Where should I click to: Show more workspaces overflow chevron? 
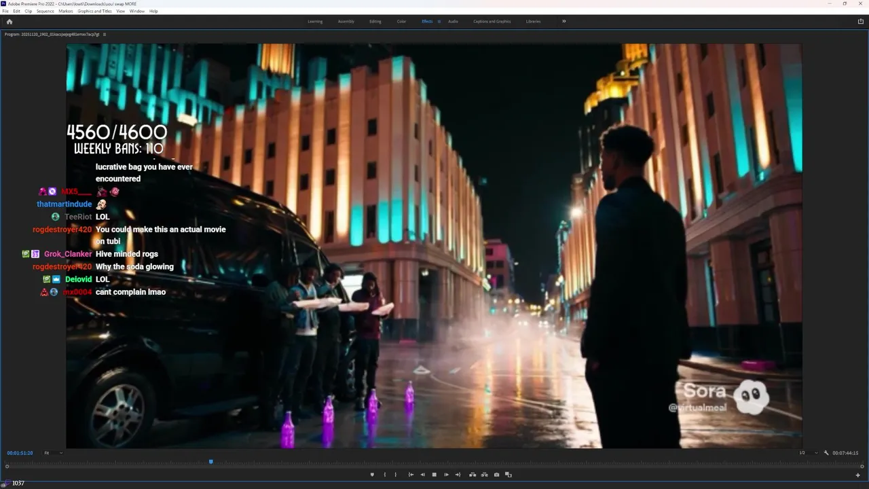coord(563,21)
